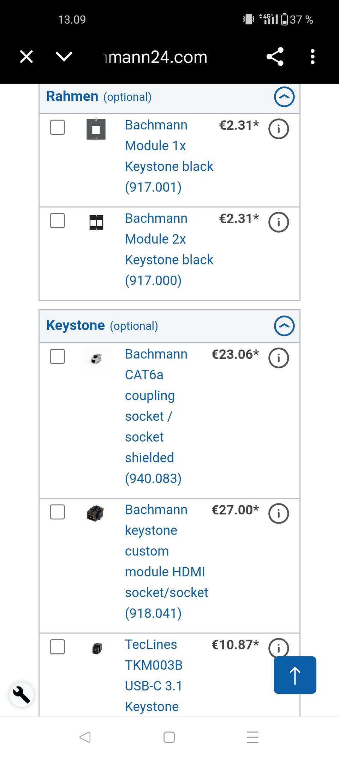Open the wrench tools floating icon
This screenshot has width=339, height=758.
[x=22, y=694]
